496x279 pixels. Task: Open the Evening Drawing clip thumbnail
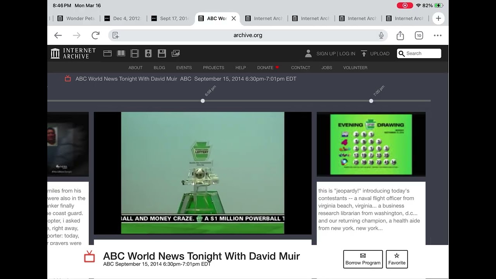pos(371,144)
